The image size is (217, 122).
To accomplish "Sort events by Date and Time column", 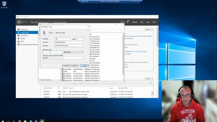I will pyautogui.click(x=123, y=88).
